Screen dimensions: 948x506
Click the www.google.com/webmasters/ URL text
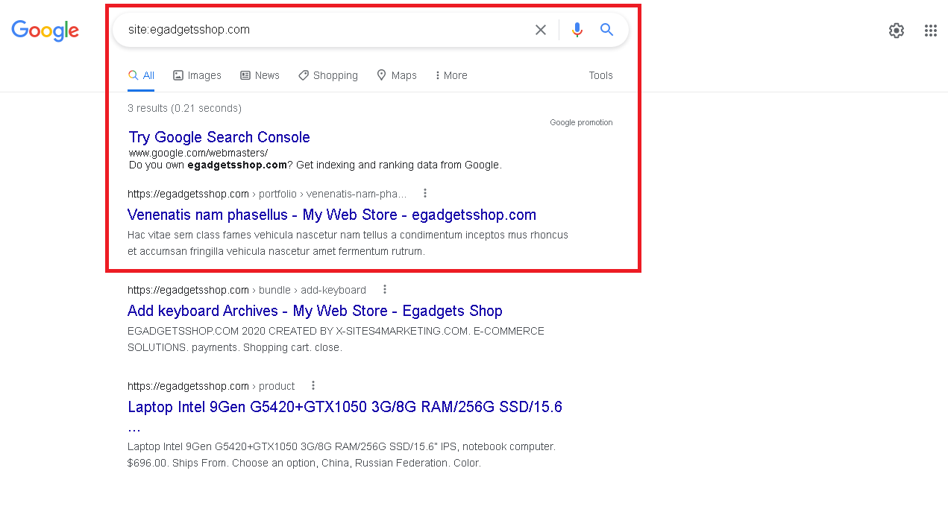[198, 153]
